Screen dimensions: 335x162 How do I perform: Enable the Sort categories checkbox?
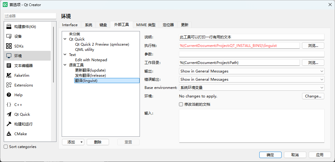point(6,147)
